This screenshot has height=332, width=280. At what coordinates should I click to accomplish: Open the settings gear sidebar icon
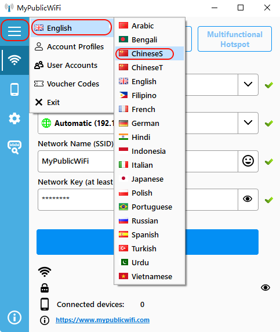point(14,118)
